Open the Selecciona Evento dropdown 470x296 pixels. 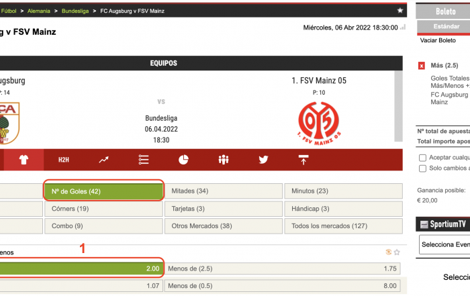pos(444,245)
